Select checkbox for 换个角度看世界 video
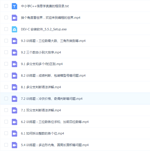Screen dimensions: 150x151 pyautogui.click(x=6, y=17)
